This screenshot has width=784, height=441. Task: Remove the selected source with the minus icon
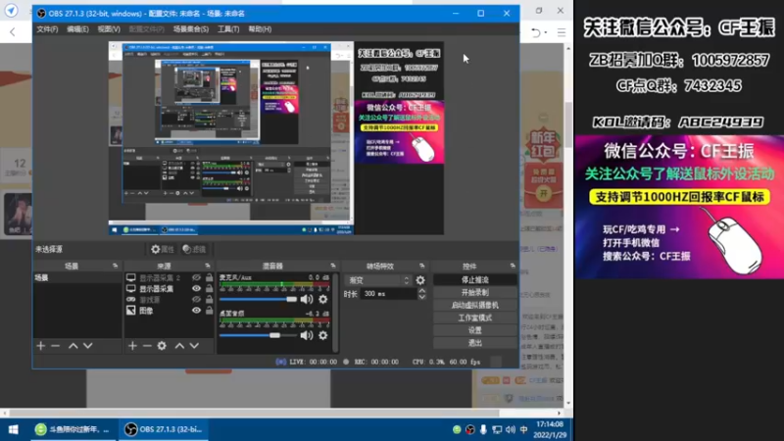(147, 346)
